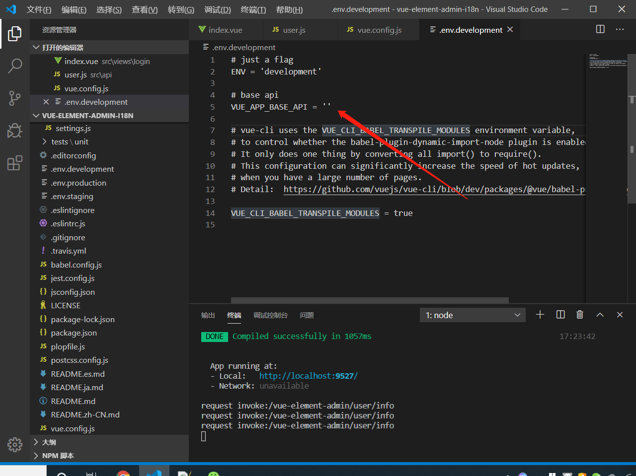The width and height of the screenshot is (636, 476).
Task: Open the Explorer view in the activity bar
Action: 14,33
